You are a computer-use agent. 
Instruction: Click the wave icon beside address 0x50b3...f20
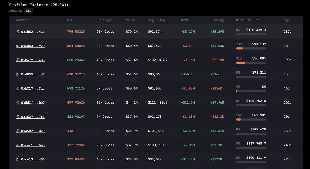17,46
